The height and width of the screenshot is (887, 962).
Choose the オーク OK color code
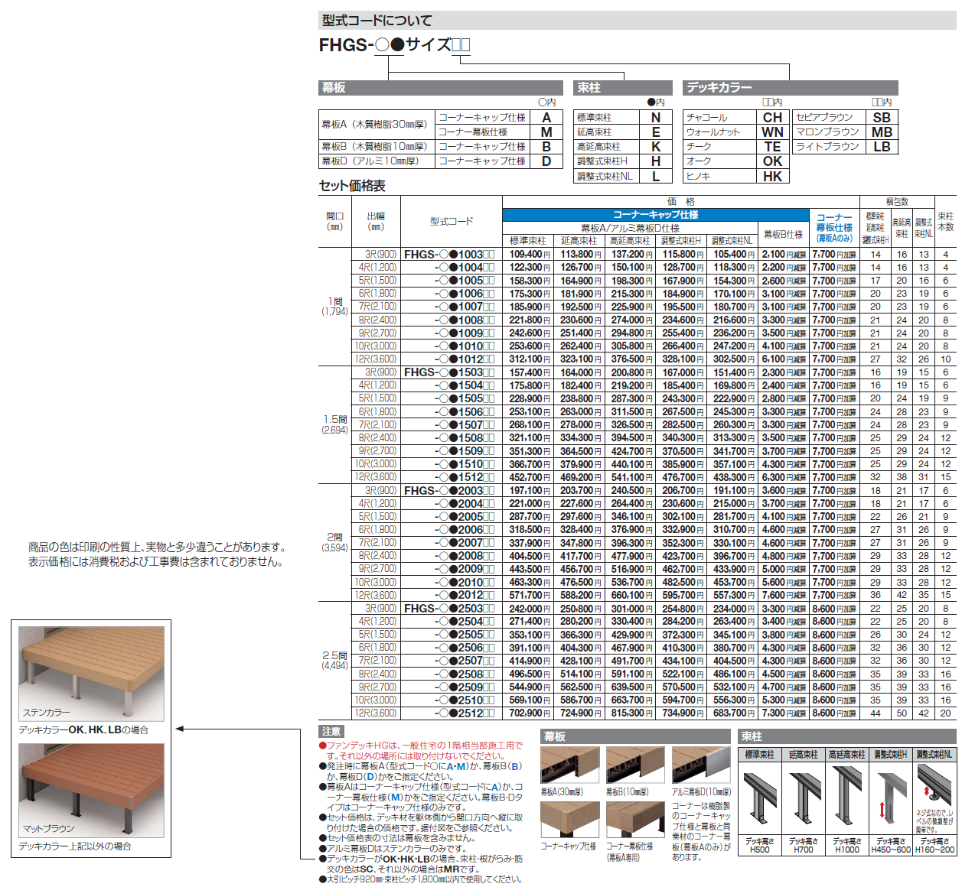(772, 161)
